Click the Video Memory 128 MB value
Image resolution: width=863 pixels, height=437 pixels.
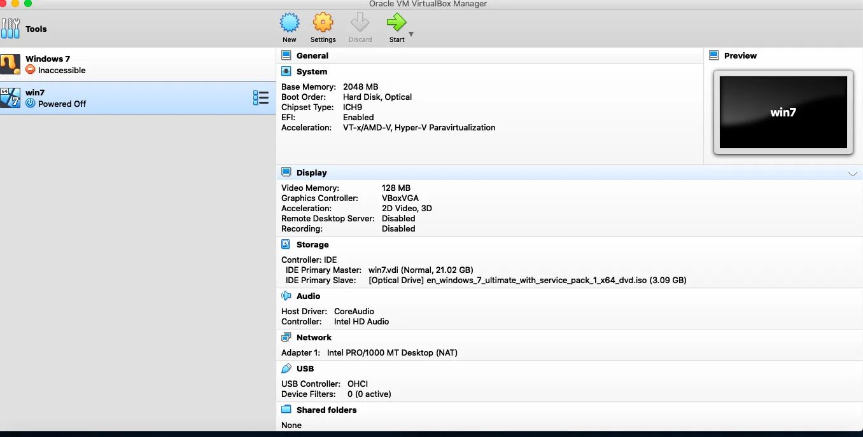(x=396, y=188)
